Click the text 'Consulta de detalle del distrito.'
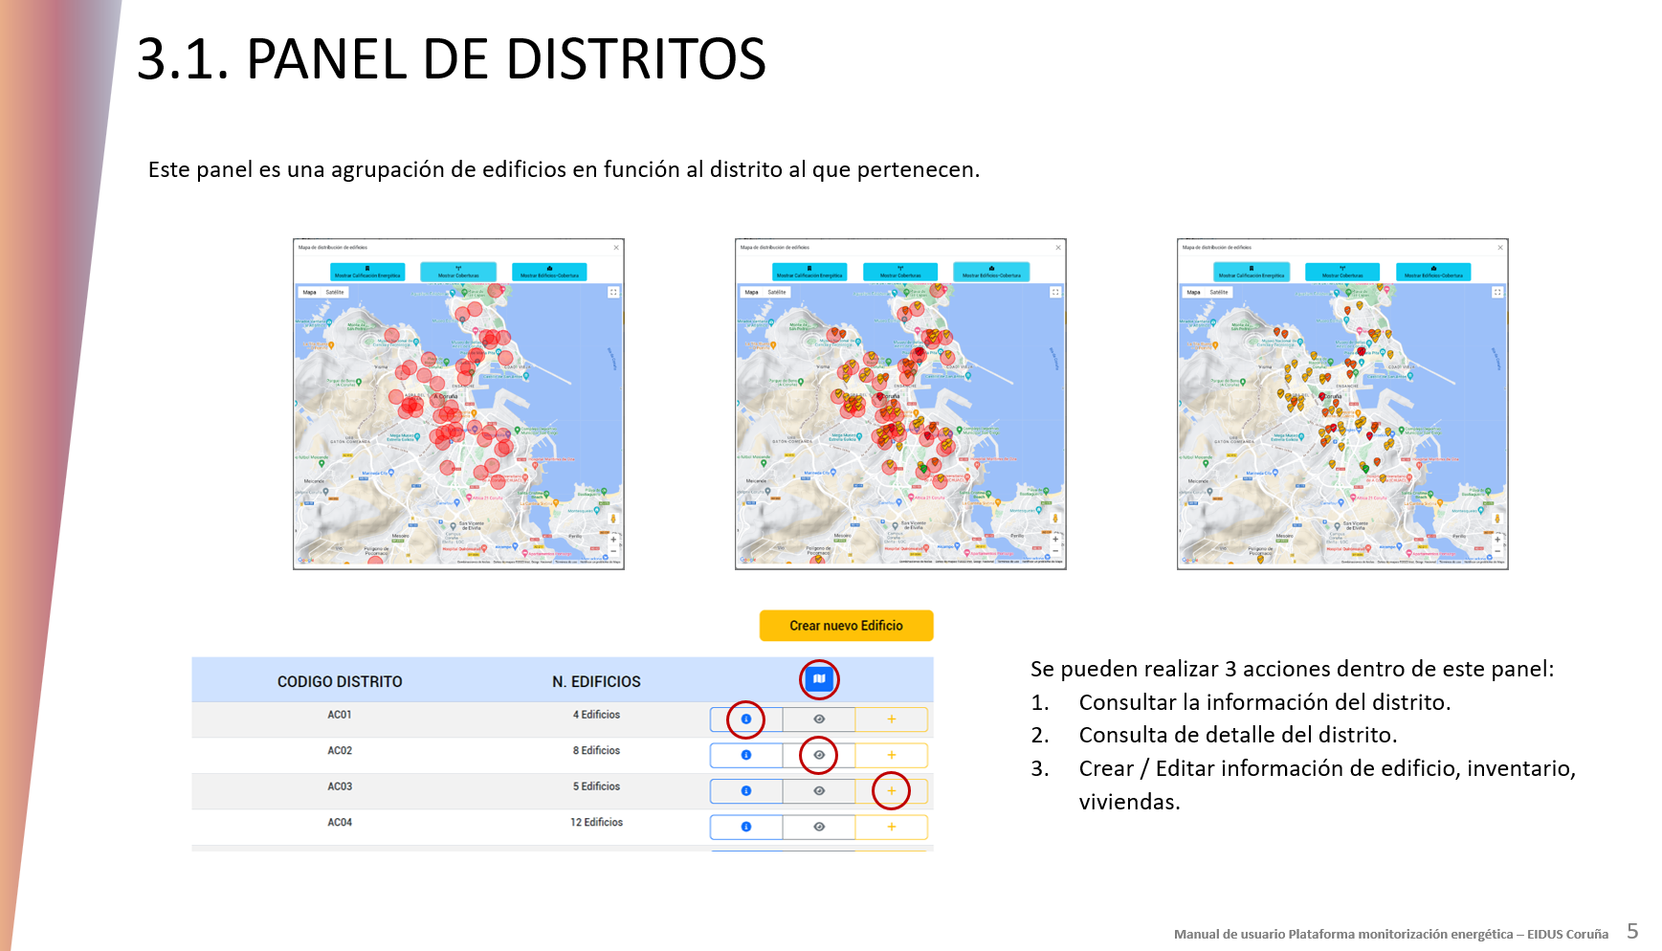The height and width of the screenshot is (951, 1662). pos(1238,735)
